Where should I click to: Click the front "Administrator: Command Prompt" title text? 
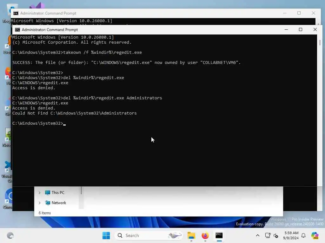[50, 30]
